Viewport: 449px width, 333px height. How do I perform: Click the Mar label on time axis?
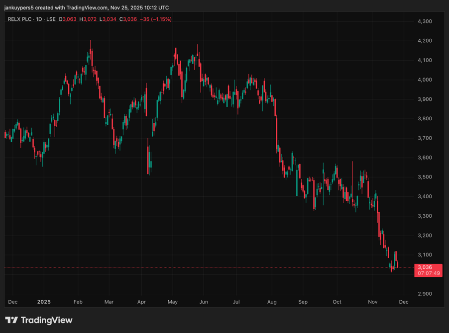(x=109, y=302)
